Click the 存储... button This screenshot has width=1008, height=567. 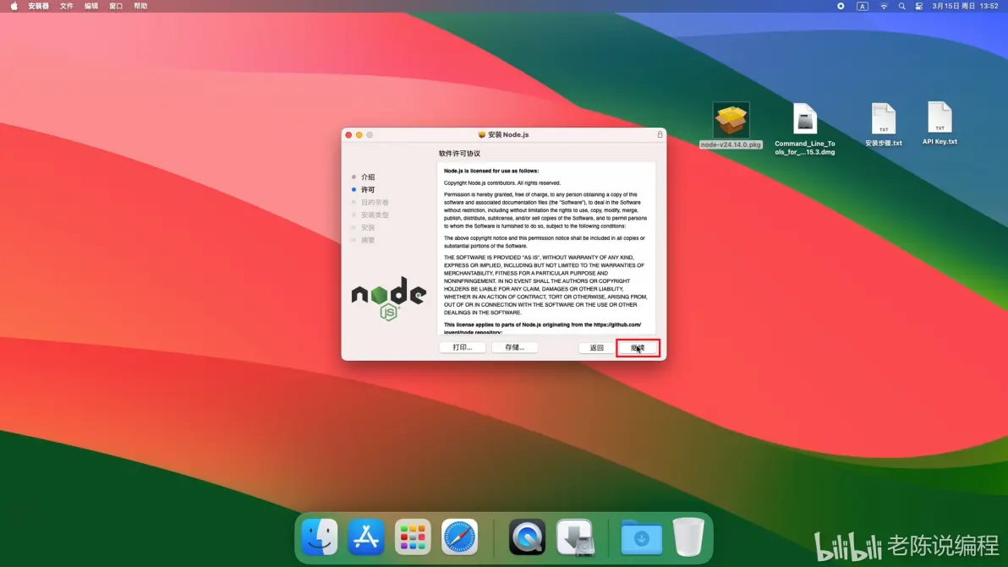click(514, 347)
